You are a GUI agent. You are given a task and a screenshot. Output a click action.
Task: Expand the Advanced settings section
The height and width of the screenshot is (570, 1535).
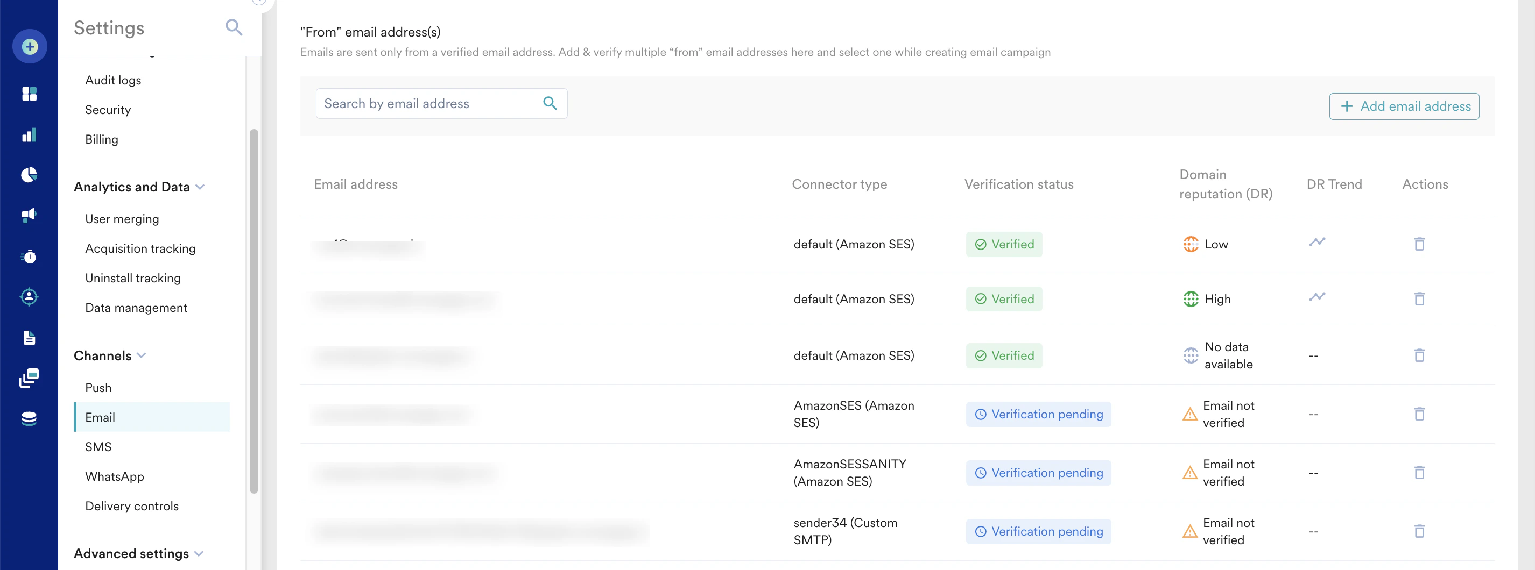[x=199, y=554]
